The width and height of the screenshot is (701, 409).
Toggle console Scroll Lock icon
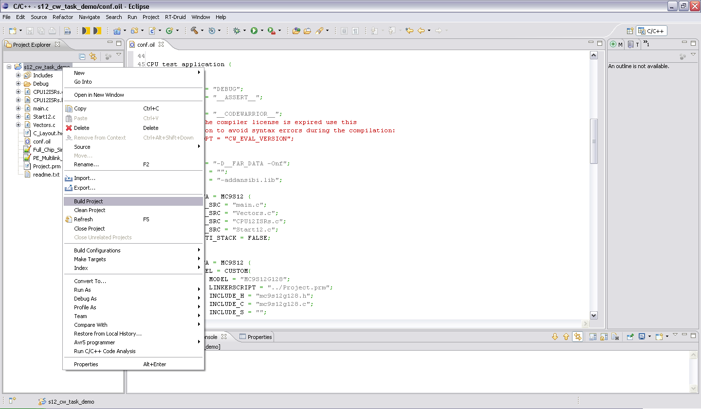(604, 337)
